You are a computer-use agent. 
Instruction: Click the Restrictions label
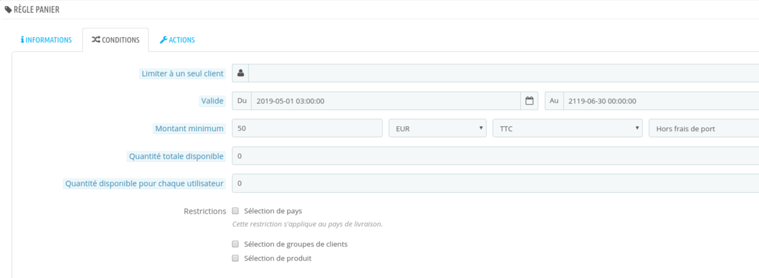[205, 211]
